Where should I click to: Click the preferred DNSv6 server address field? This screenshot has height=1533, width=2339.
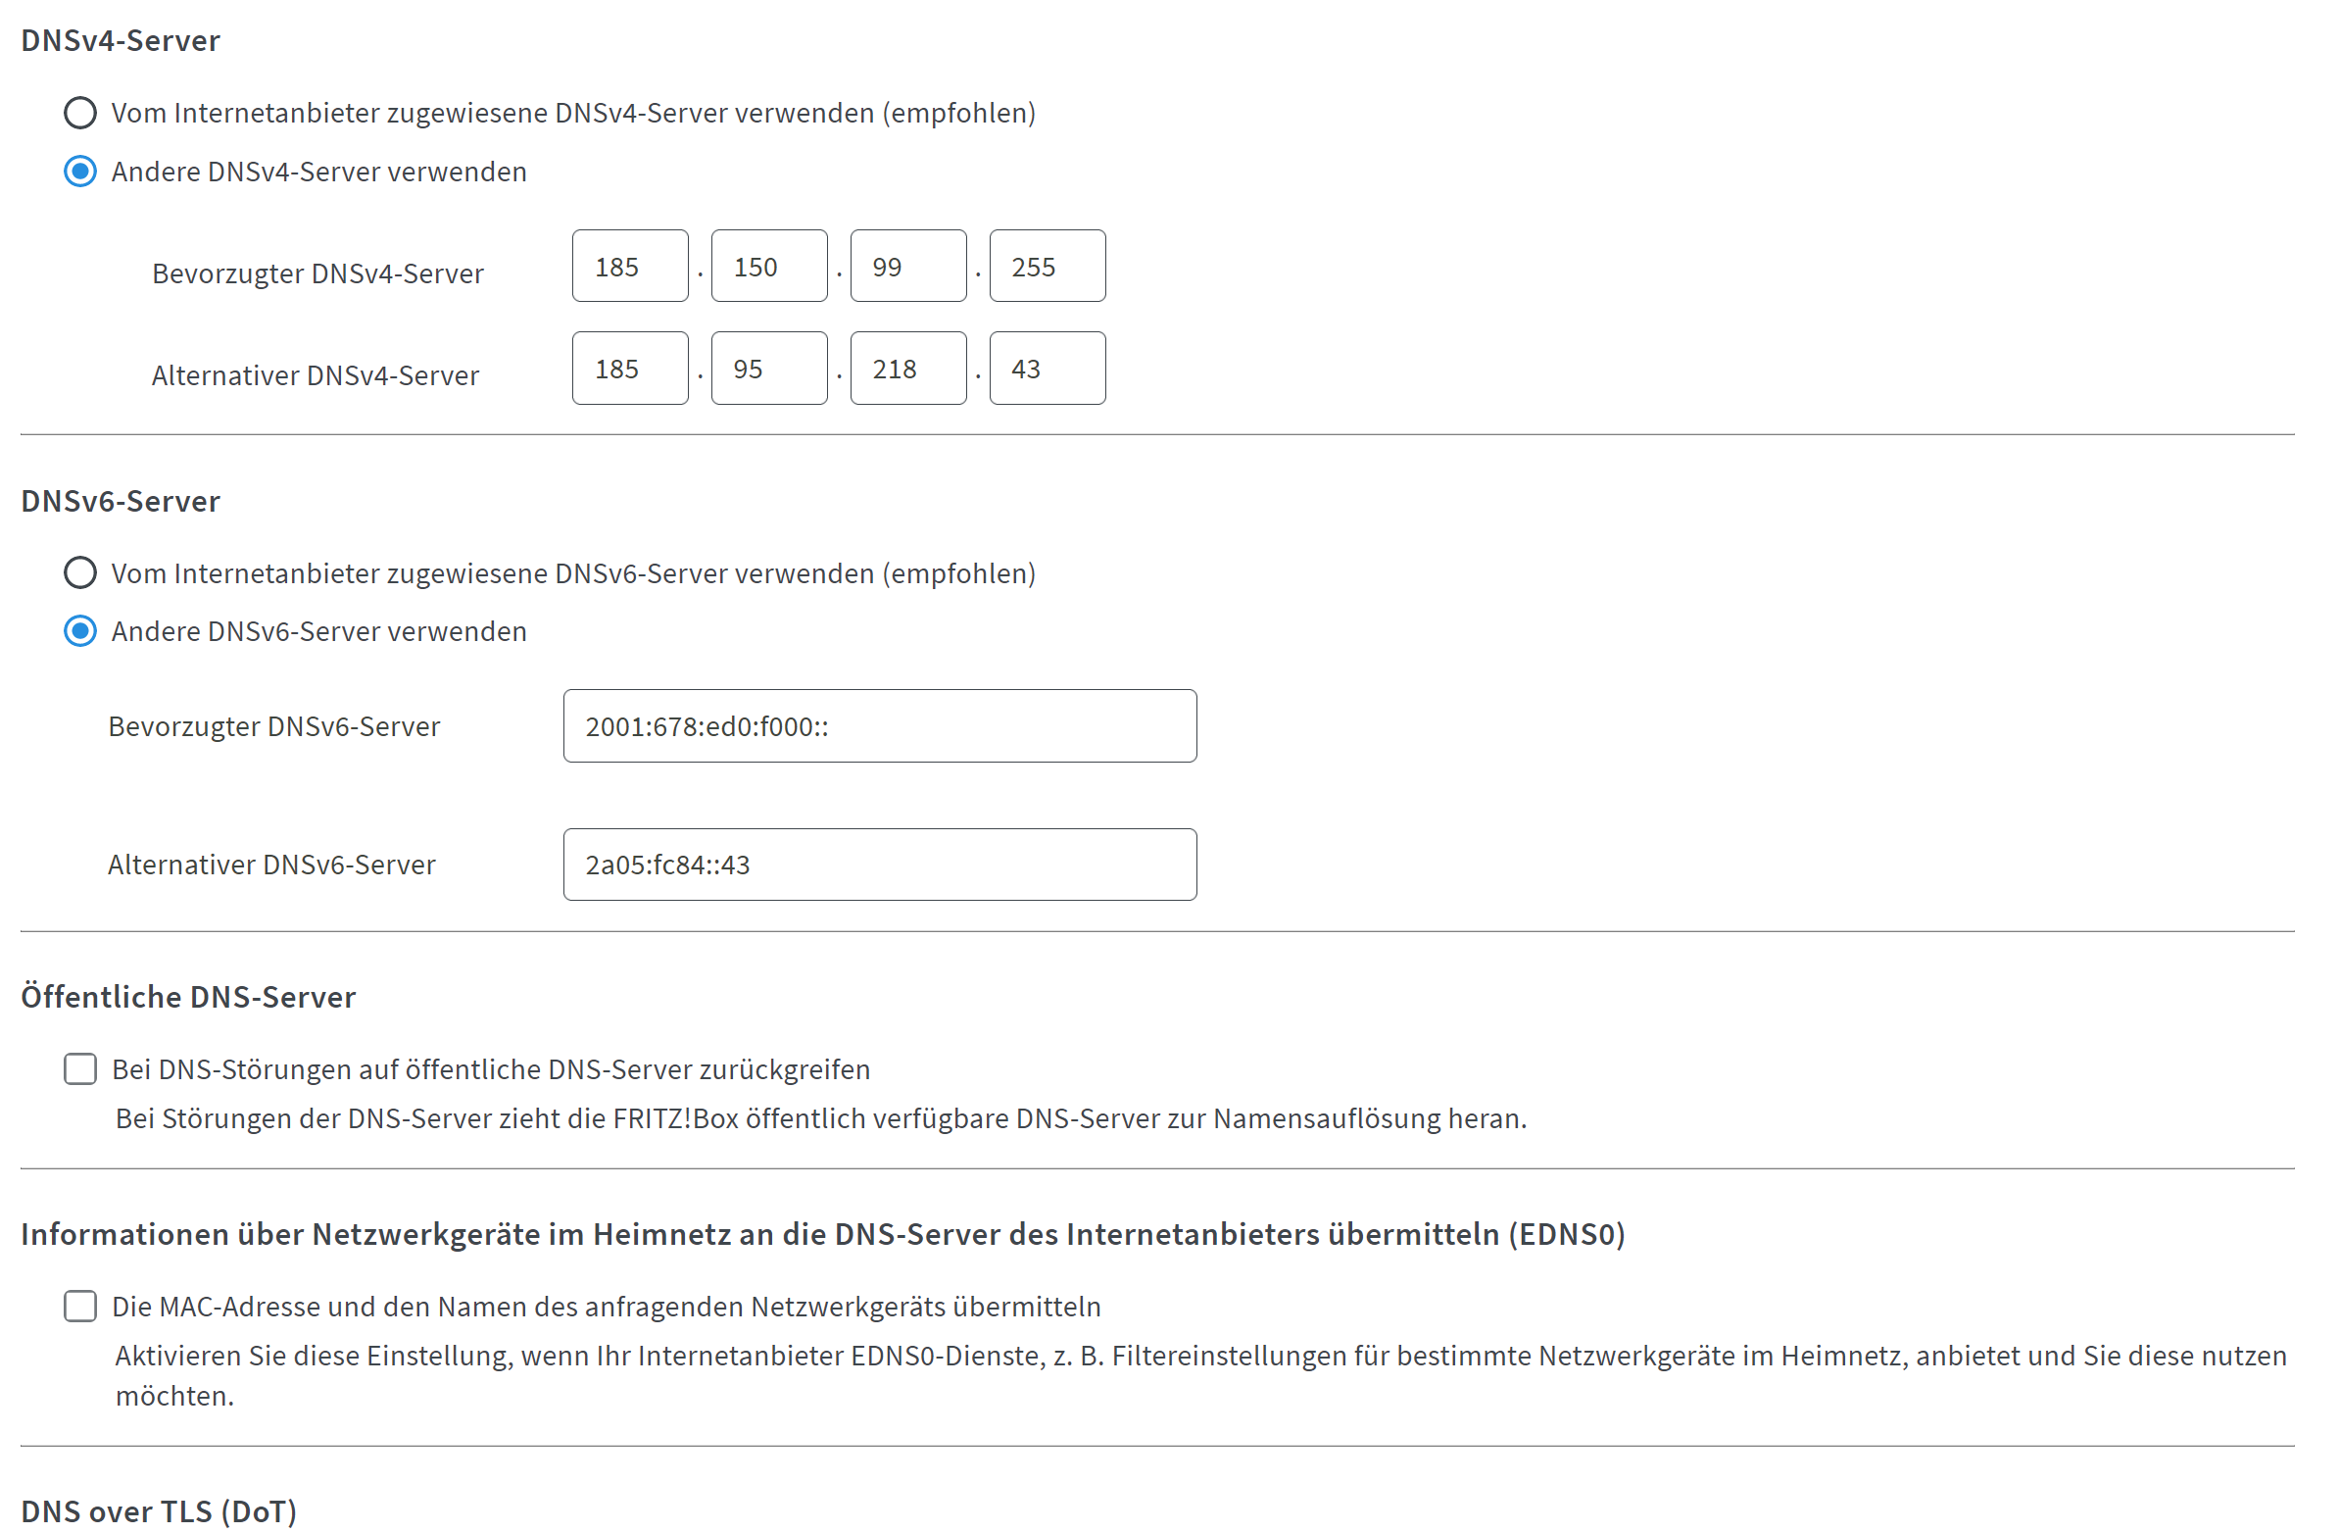click(882, 726)
